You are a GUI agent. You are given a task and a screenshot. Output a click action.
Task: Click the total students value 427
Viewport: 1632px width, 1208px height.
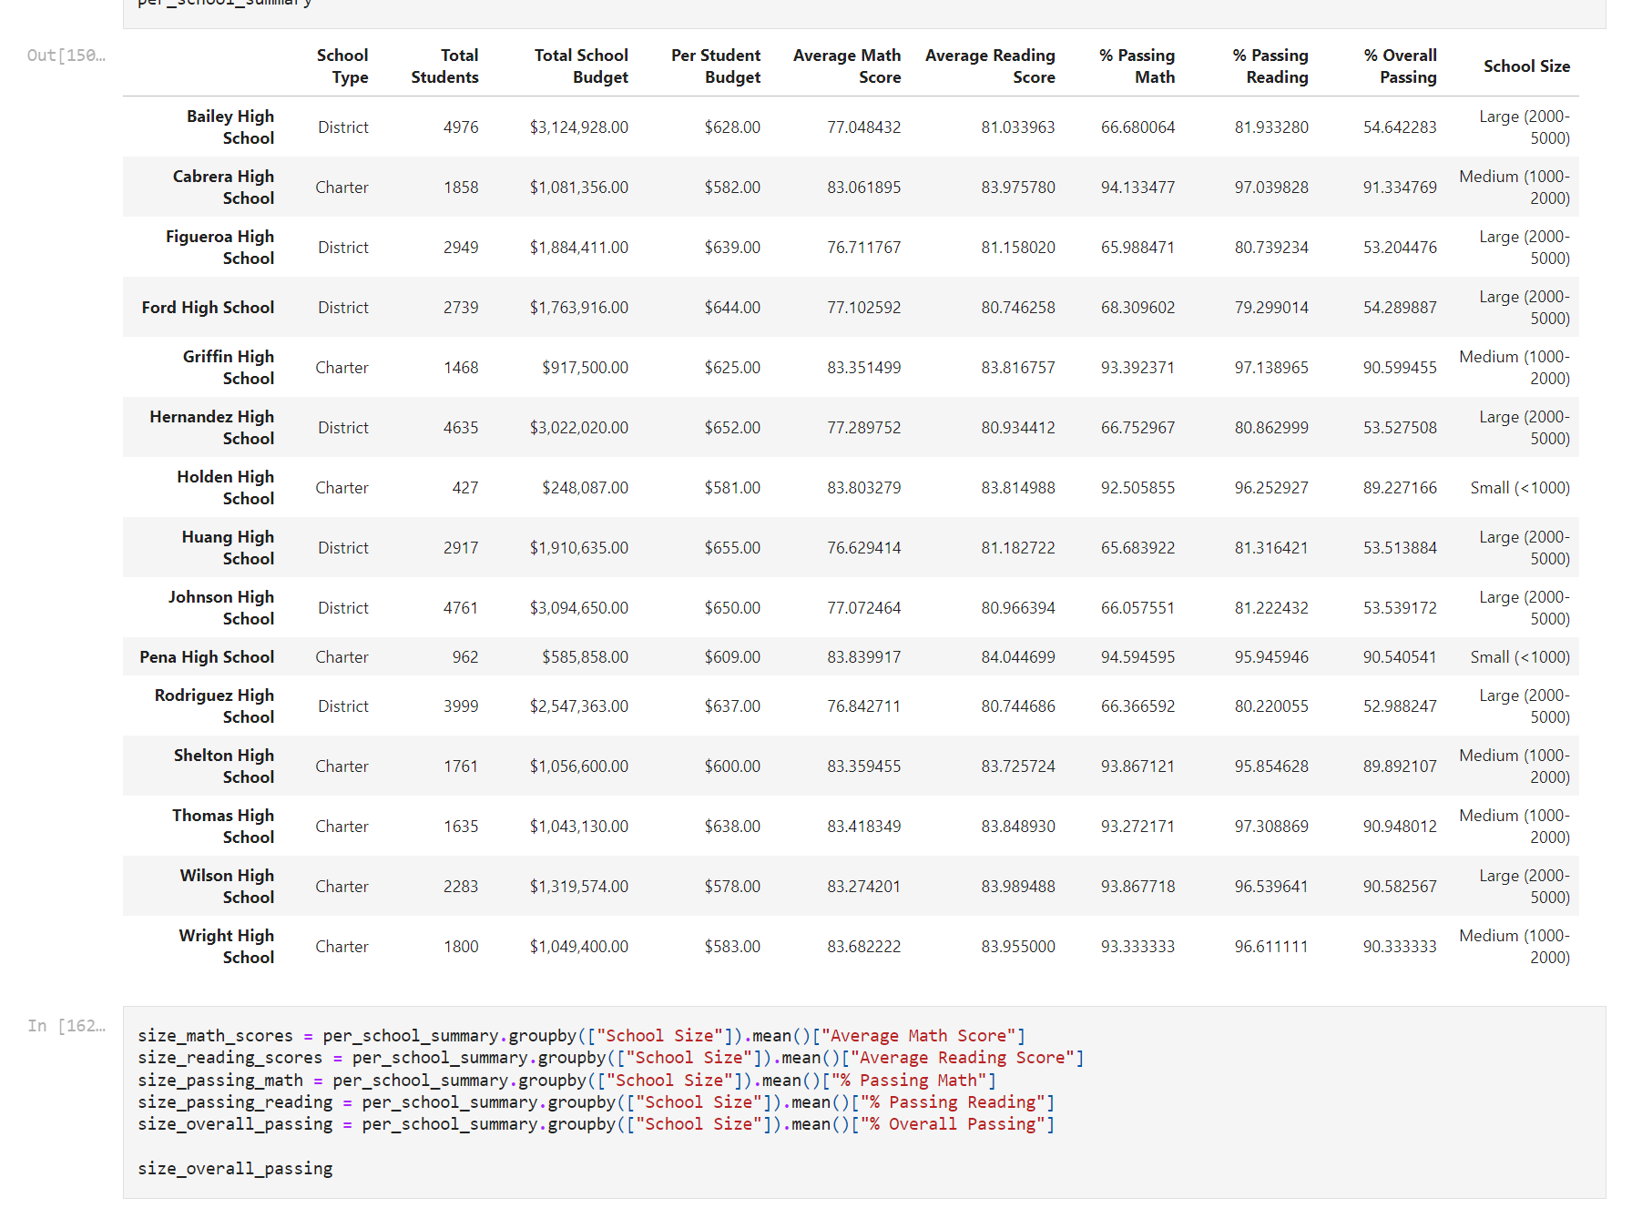tap(465, 488)
